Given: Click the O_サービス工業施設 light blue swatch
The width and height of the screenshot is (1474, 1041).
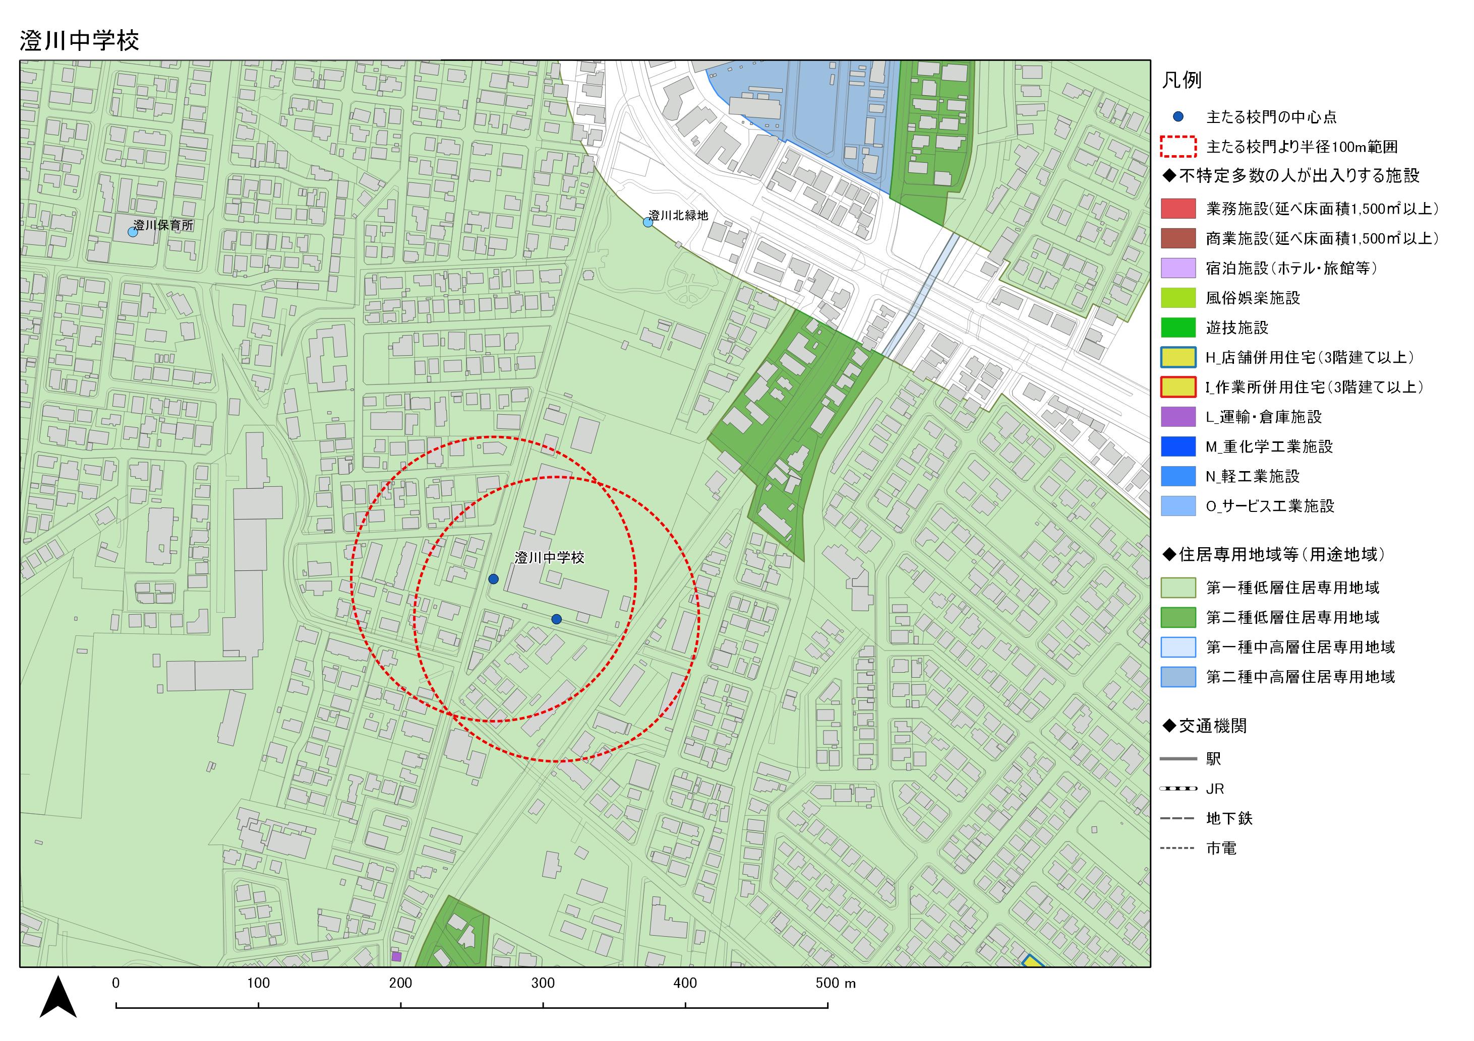Looking at the screenshot, I should coord(1178,506).
